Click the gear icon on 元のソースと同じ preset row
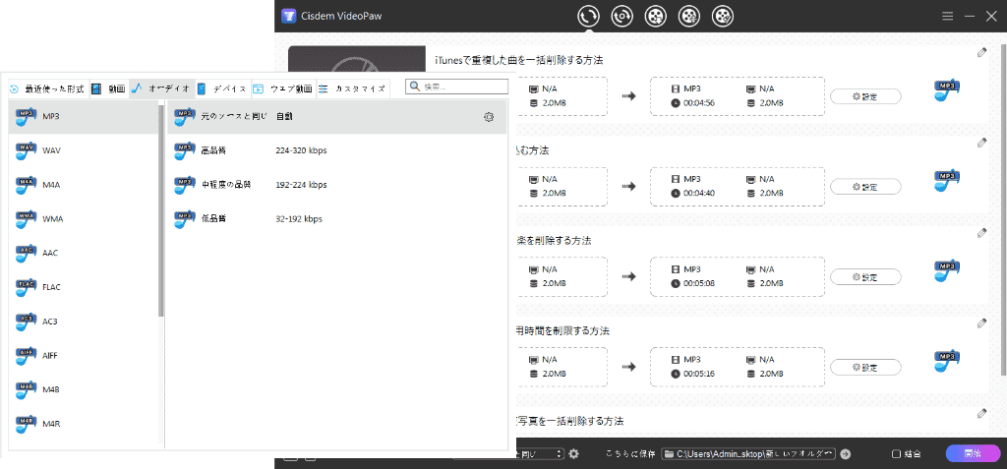The height and width of the screenshot is (469, 1007). click(x=489, y=117)
